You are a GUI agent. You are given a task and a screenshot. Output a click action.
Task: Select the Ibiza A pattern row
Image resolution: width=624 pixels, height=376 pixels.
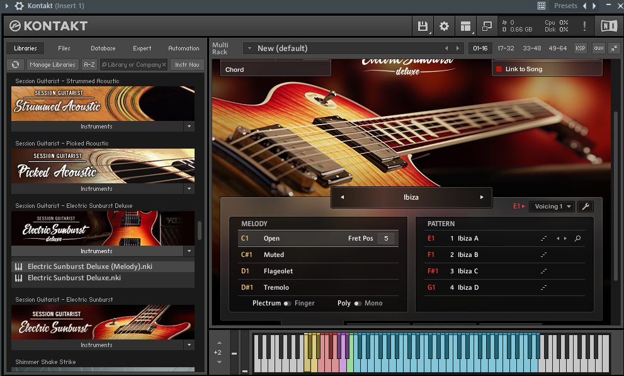point(506,238)
